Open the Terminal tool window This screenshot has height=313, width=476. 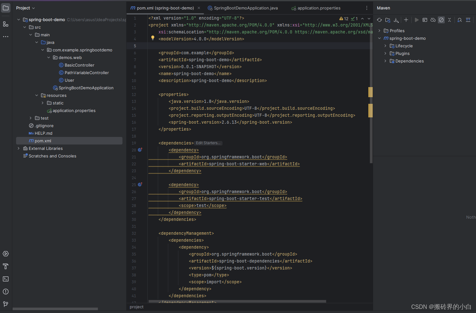[x=6, y=279]
